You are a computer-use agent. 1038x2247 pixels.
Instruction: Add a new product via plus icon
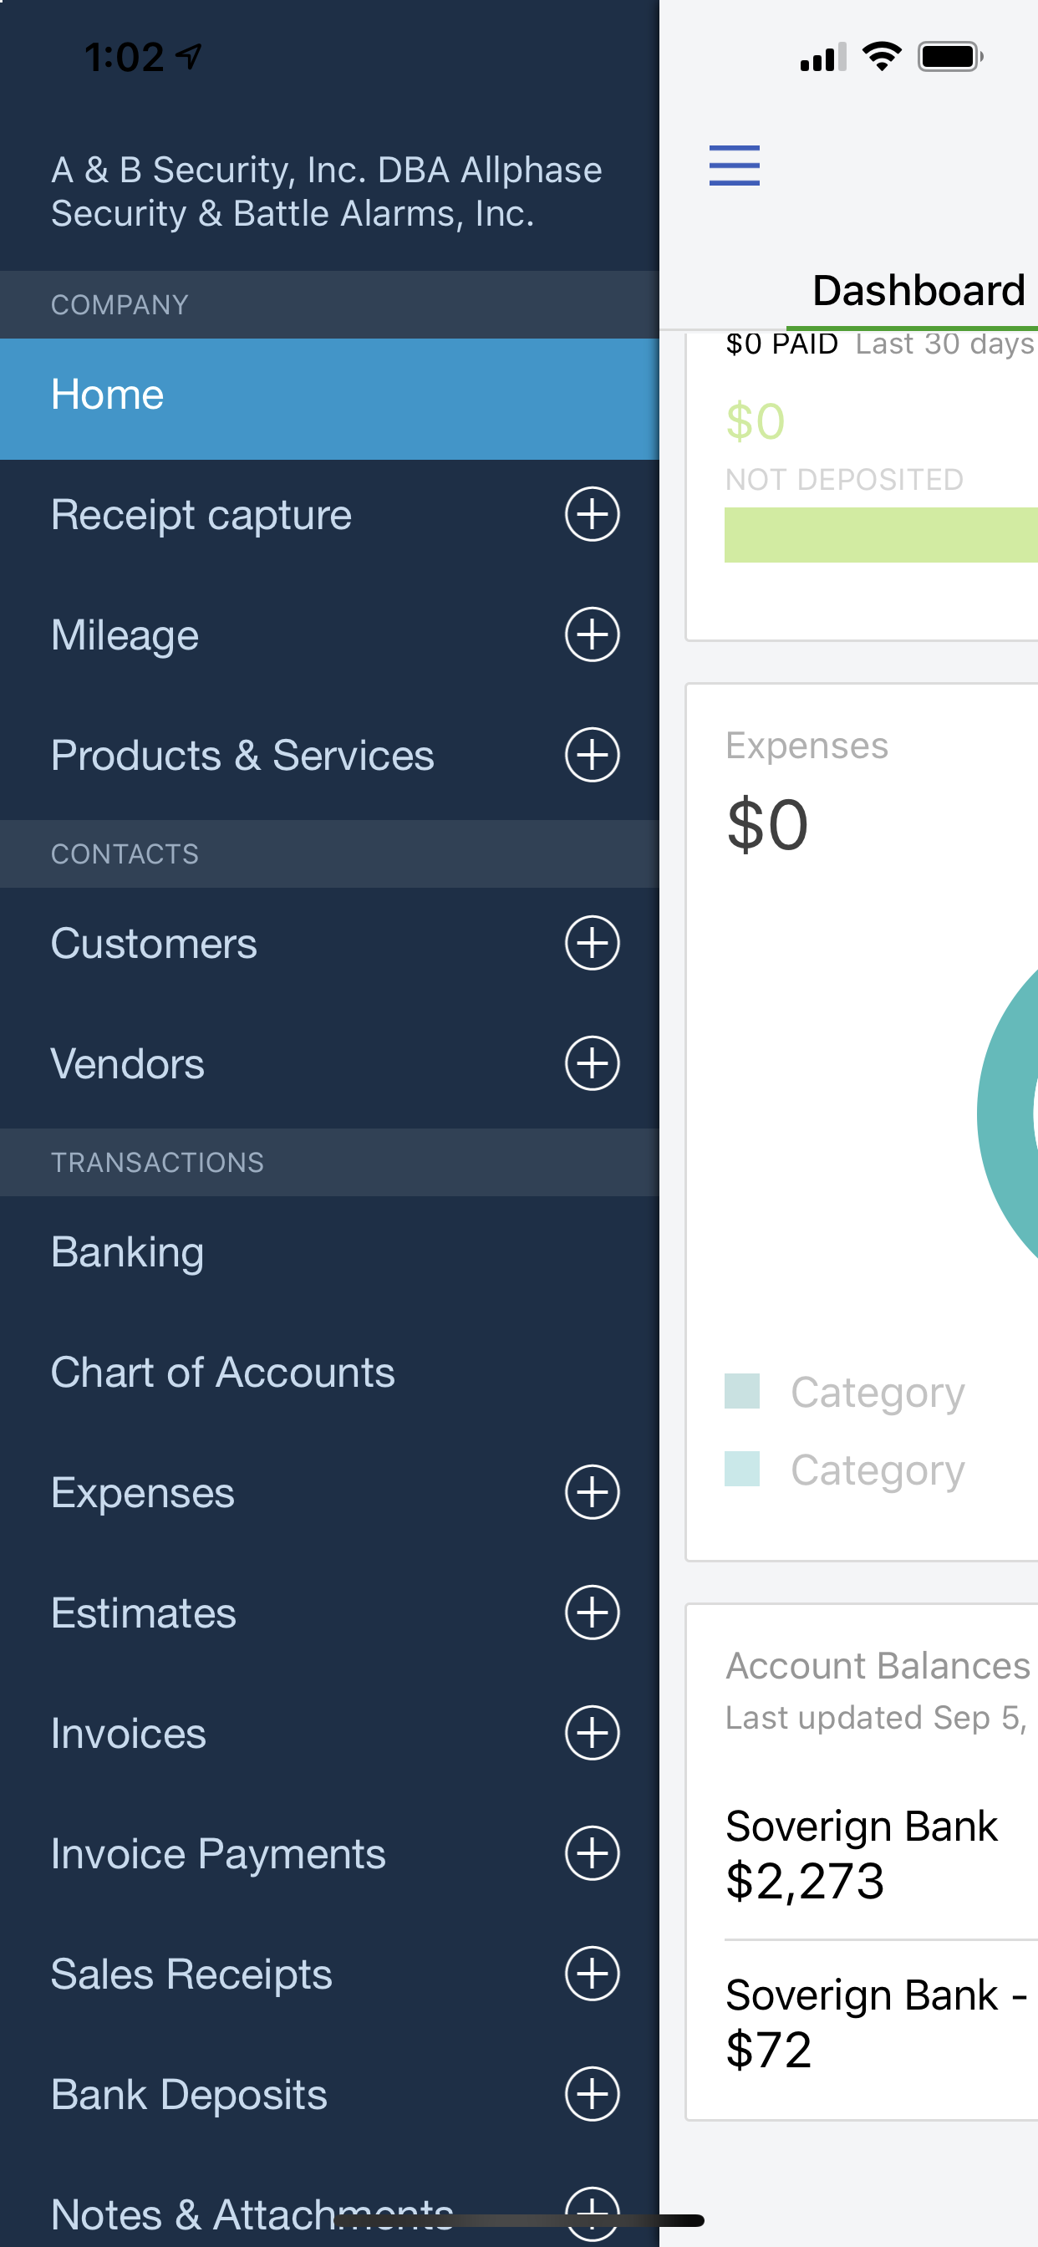click(x=593, y=755)
